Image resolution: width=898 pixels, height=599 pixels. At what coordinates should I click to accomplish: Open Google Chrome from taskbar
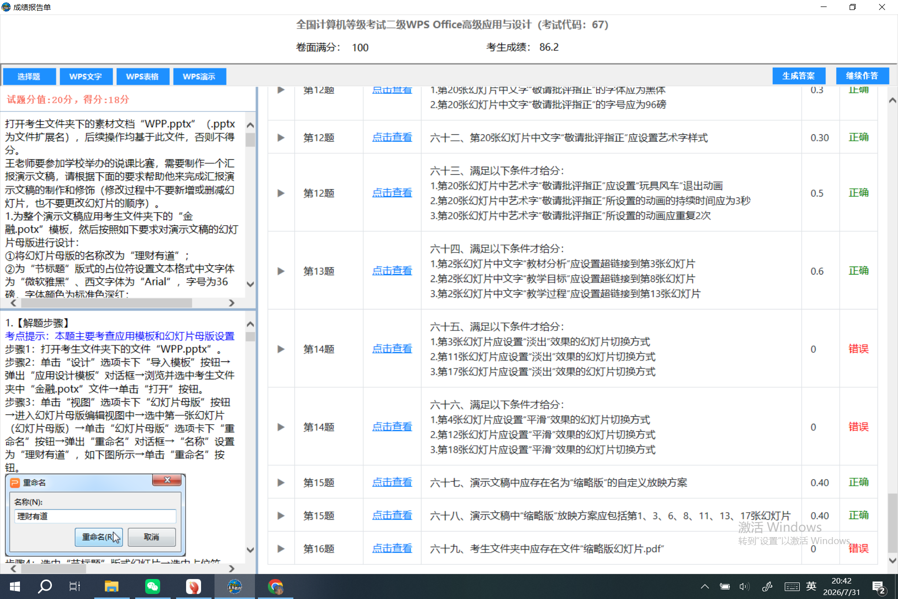pos(275,587)
